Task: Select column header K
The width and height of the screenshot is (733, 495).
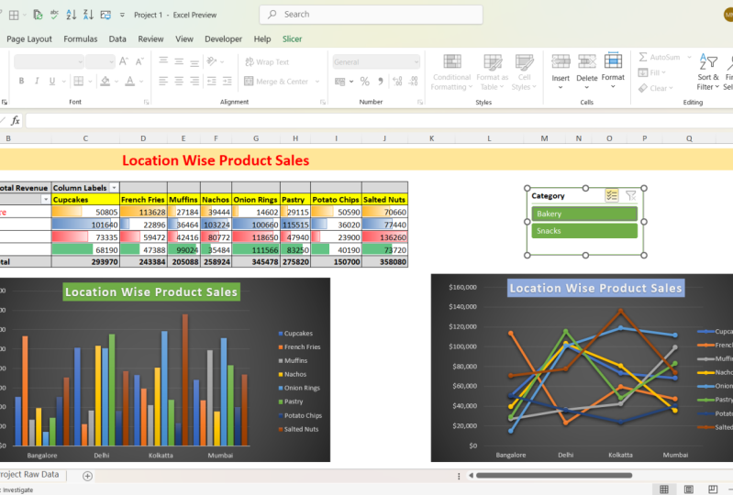Action: pos(431,138)
